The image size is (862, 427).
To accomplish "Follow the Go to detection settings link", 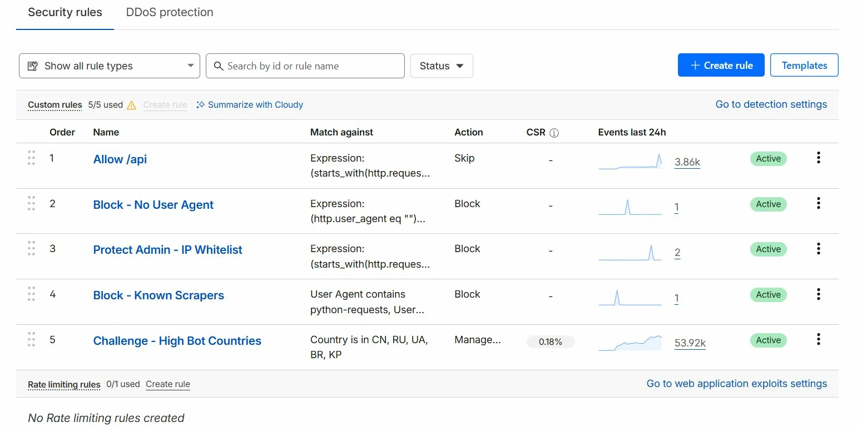I will (x=771, y=104).
